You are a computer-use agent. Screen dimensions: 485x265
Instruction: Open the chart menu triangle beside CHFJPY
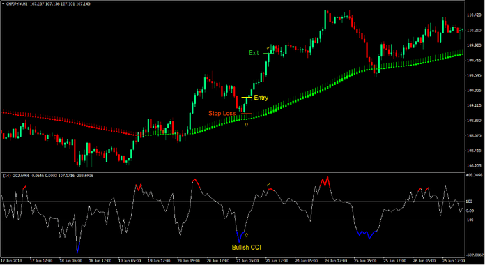tap(3, 4)
